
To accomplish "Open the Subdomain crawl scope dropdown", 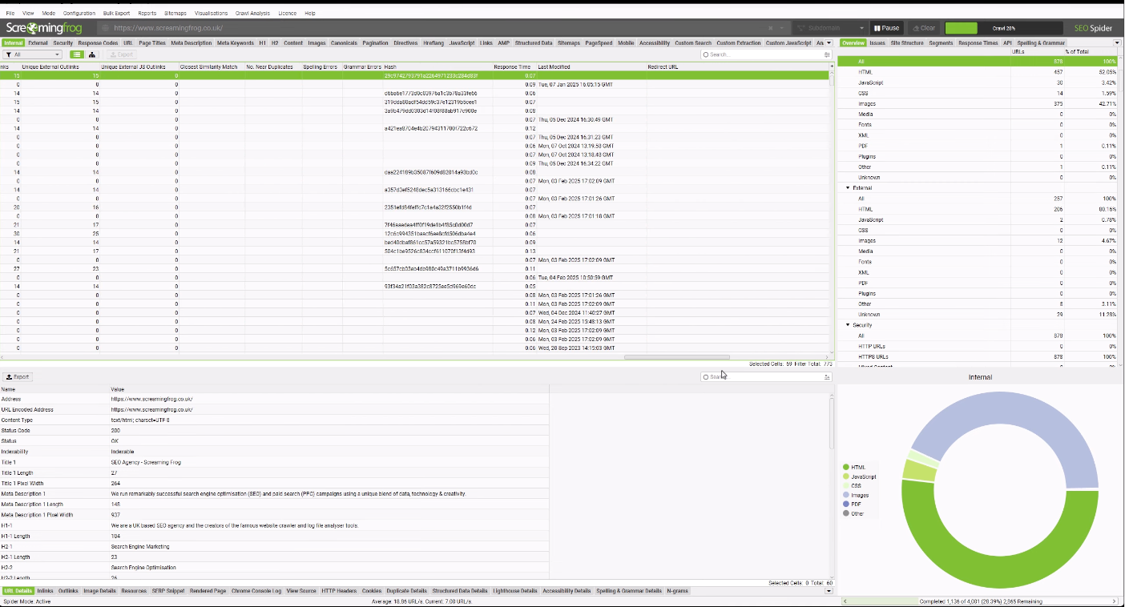I will coord(831,28).
